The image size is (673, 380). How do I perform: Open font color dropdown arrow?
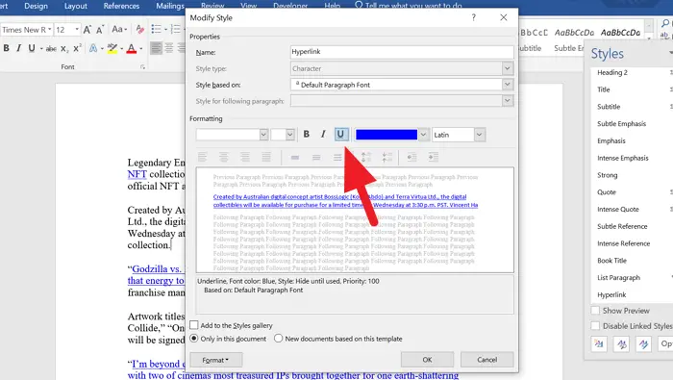pyautogui.click(x=423, y=135)
